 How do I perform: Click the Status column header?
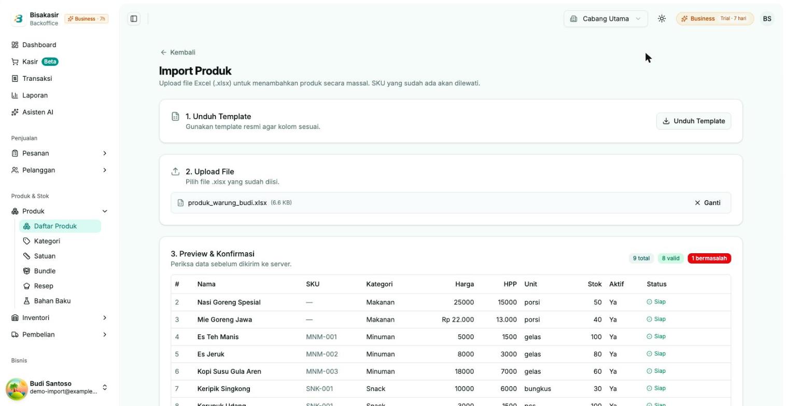[x=656, y=284]
